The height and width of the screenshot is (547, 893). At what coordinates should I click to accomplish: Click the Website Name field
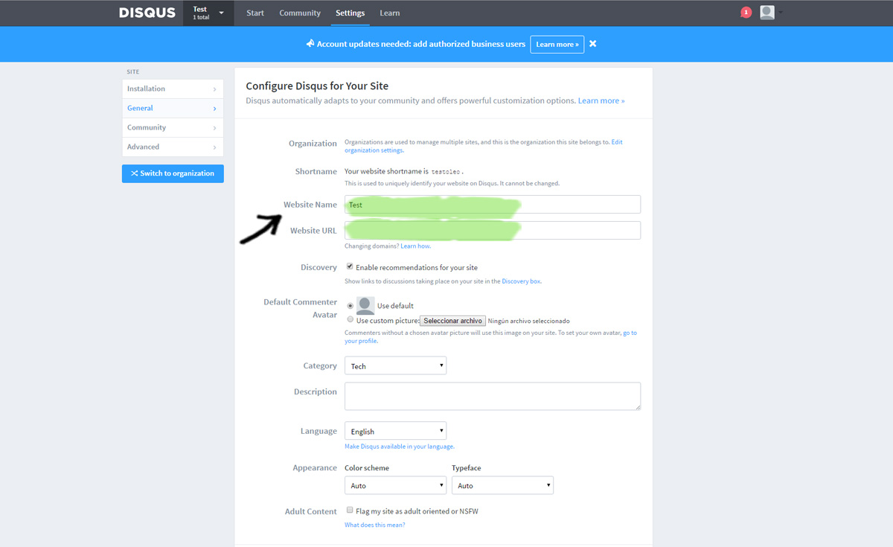coord(493,205)
